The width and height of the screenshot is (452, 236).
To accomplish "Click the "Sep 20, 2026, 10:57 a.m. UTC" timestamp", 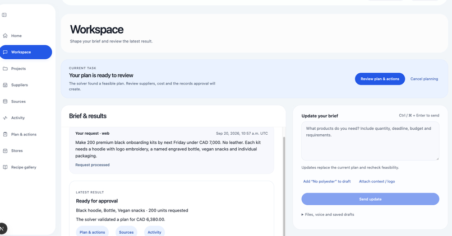I will pyautogui.click(x=242, y=133).
